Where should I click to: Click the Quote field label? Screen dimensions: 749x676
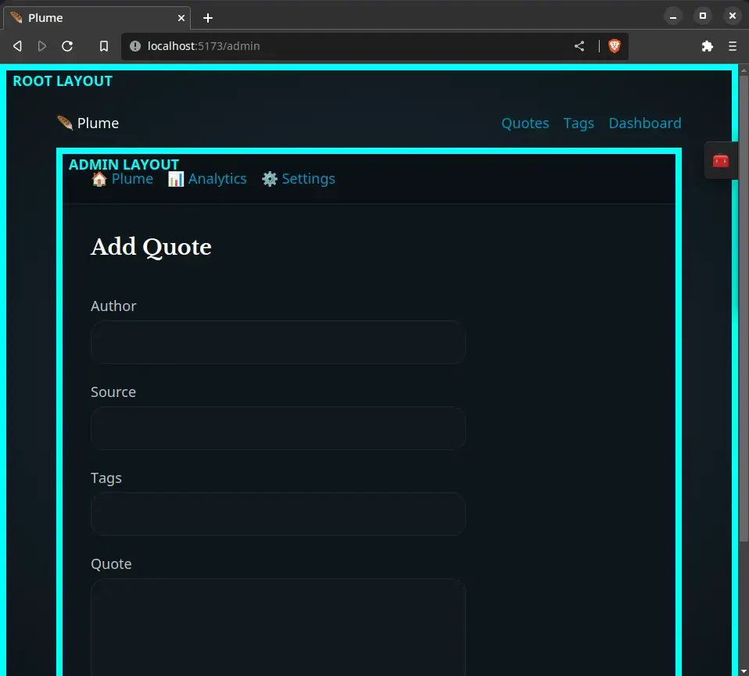tap(111, 563)
